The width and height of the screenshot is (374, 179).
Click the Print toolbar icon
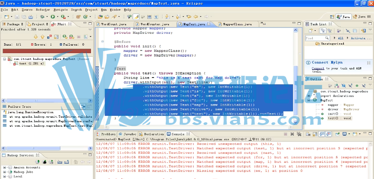(x=31, y=17)
